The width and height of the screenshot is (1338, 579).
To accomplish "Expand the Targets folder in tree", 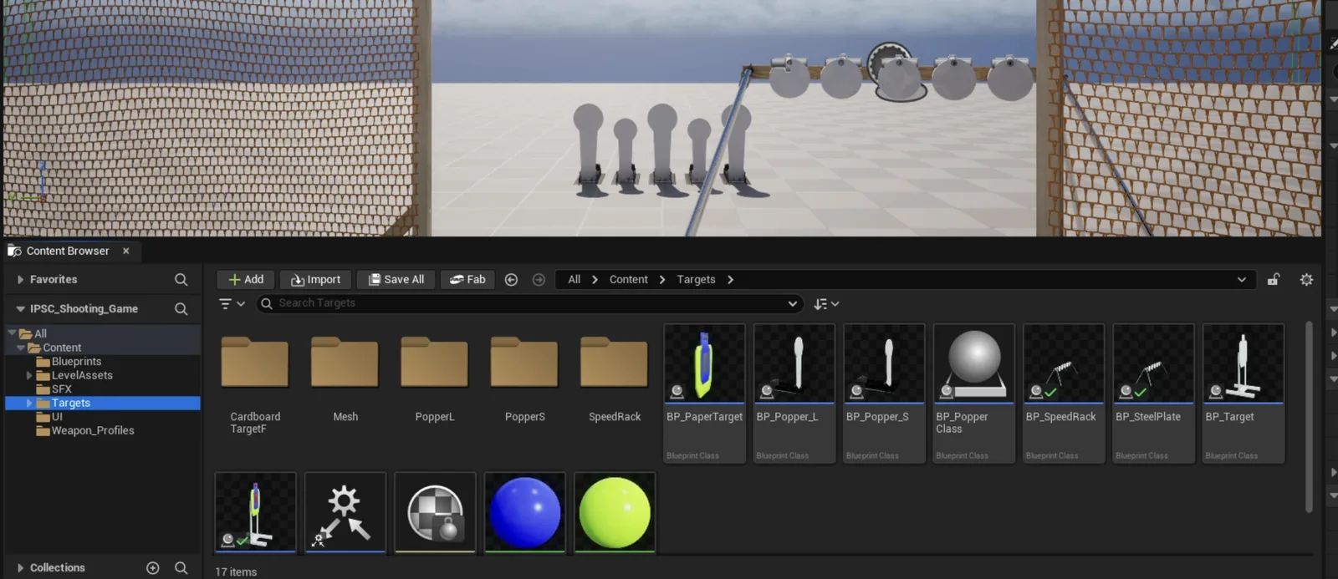I will (x=30, y=404).
